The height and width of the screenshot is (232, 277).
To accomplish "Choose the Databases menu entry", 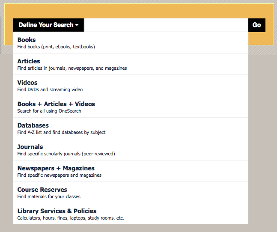I will pyautogui.click(x=131, y=128).
